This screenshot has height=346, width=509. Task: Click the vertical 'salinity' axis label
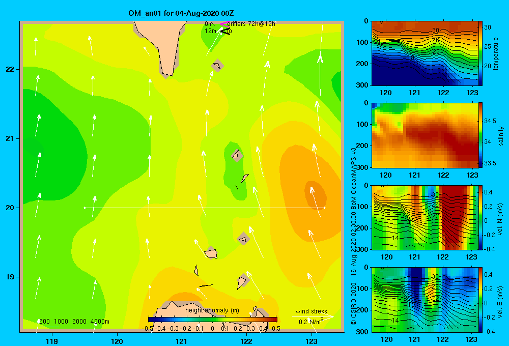(x=501, y=136)
